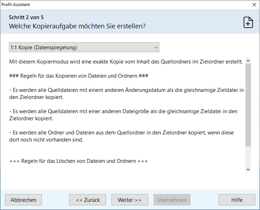Click the chevron arrow of the copy mode combo box
This screenshot has height=210, width=260.
pyautogui.click(x=156, y=47)
